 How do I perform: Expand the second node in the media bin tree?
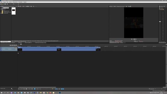click(x=1, y=9)
